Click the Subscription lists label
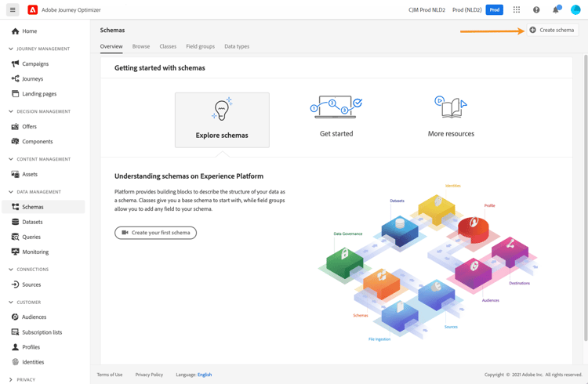Screen dimensions: 588x384 coord(42,332)
